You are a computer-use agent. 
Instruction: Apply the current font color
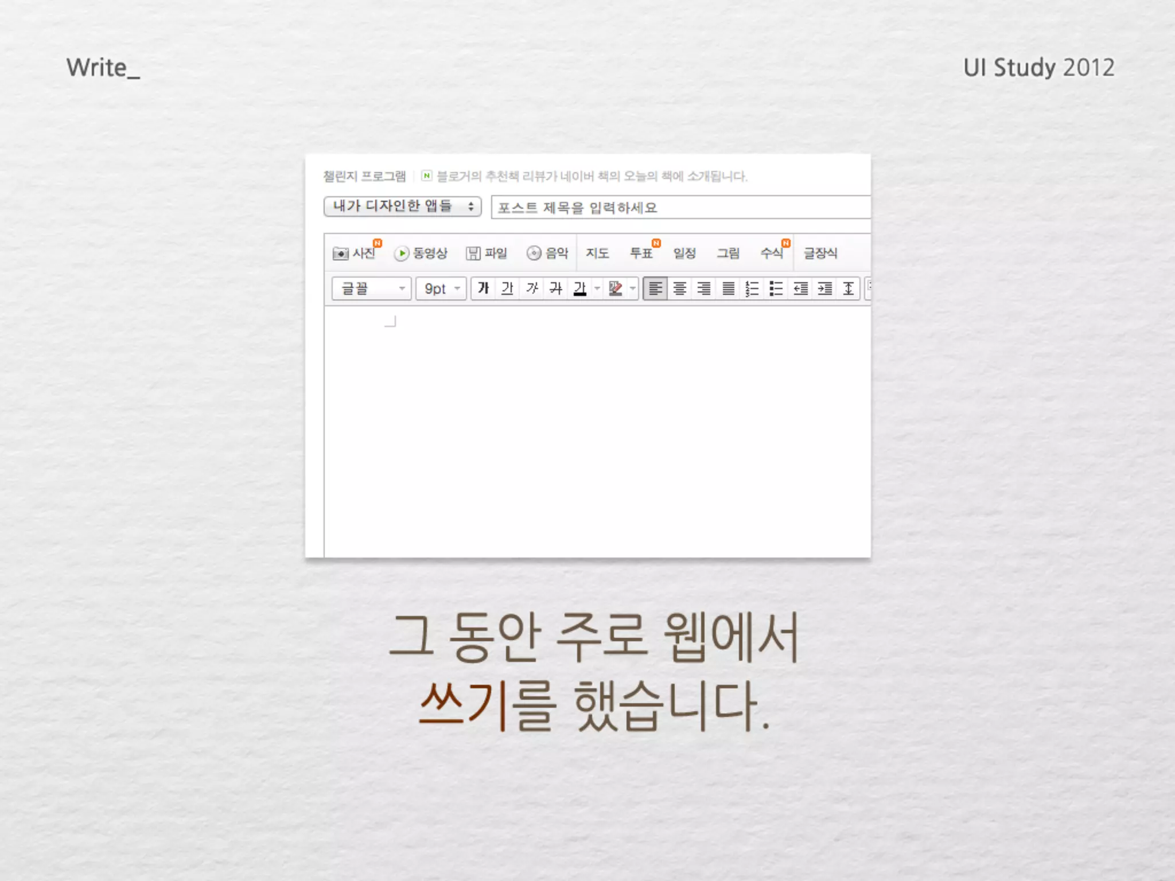[x=580, y=288]
